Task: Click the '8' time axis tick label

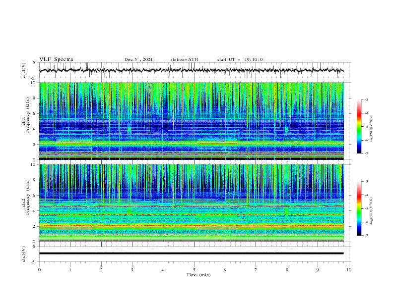Action: tap(287, 270)
